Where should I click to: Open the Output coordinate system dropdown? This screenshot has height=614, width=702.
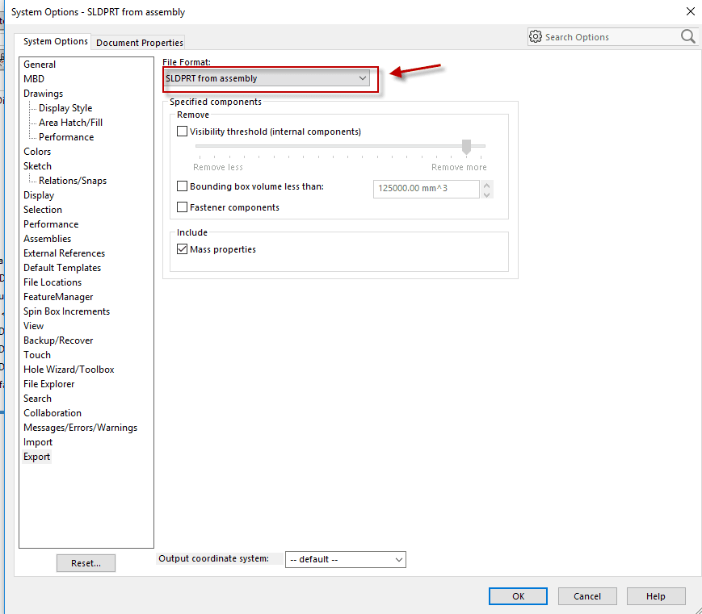[x=346, y=559]
